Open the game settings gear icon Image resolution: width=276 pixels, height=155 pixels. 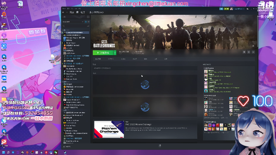pyautogui.click(x=244, y=52)
